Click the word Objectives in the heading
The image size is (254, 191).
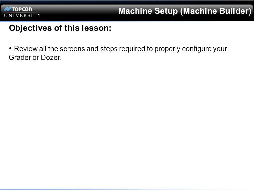coord(30,28)
